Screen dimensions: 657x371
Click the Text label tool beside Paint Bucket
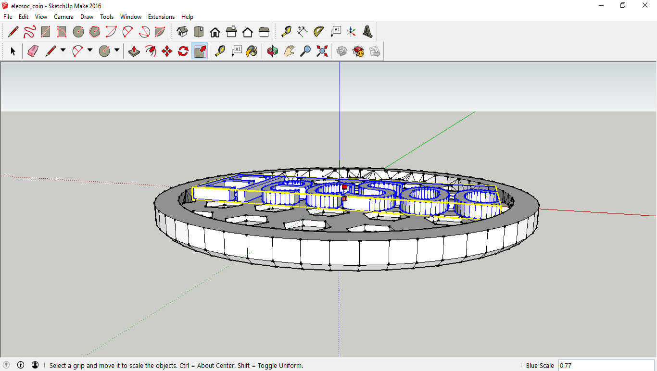[236, 51]
